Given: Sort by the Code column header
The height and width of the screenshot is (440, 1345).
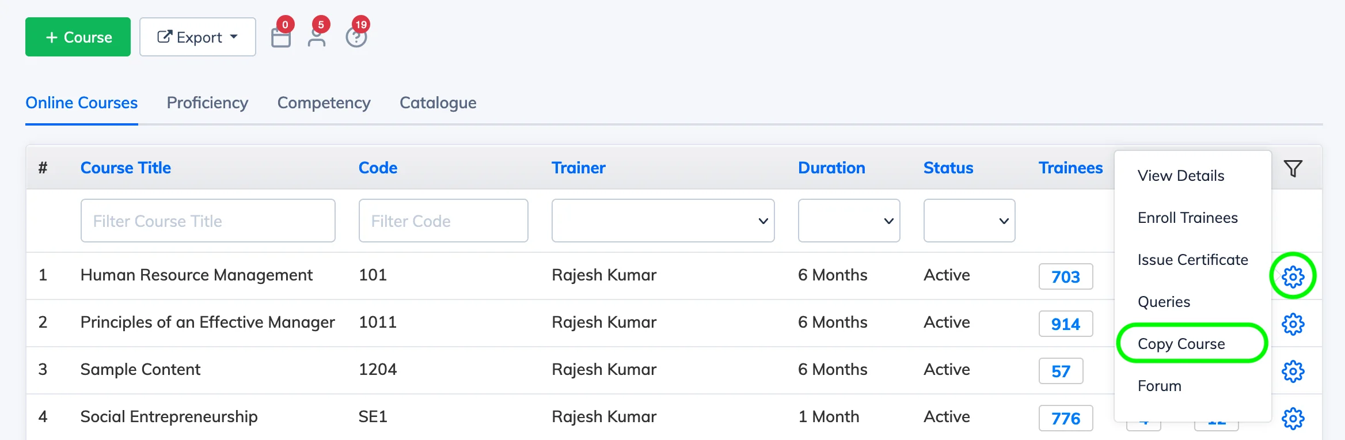Looking at the screenshot, I should click(x=378, y=168).
